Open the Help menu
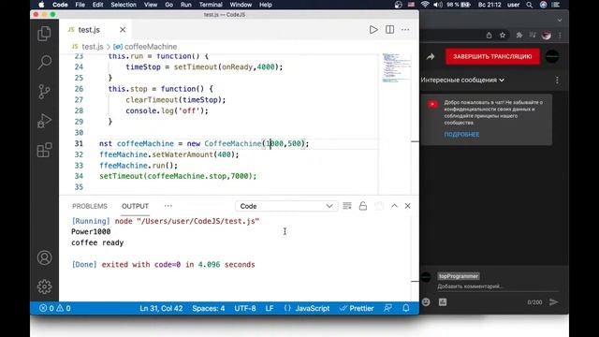 [x=266, y=5]
